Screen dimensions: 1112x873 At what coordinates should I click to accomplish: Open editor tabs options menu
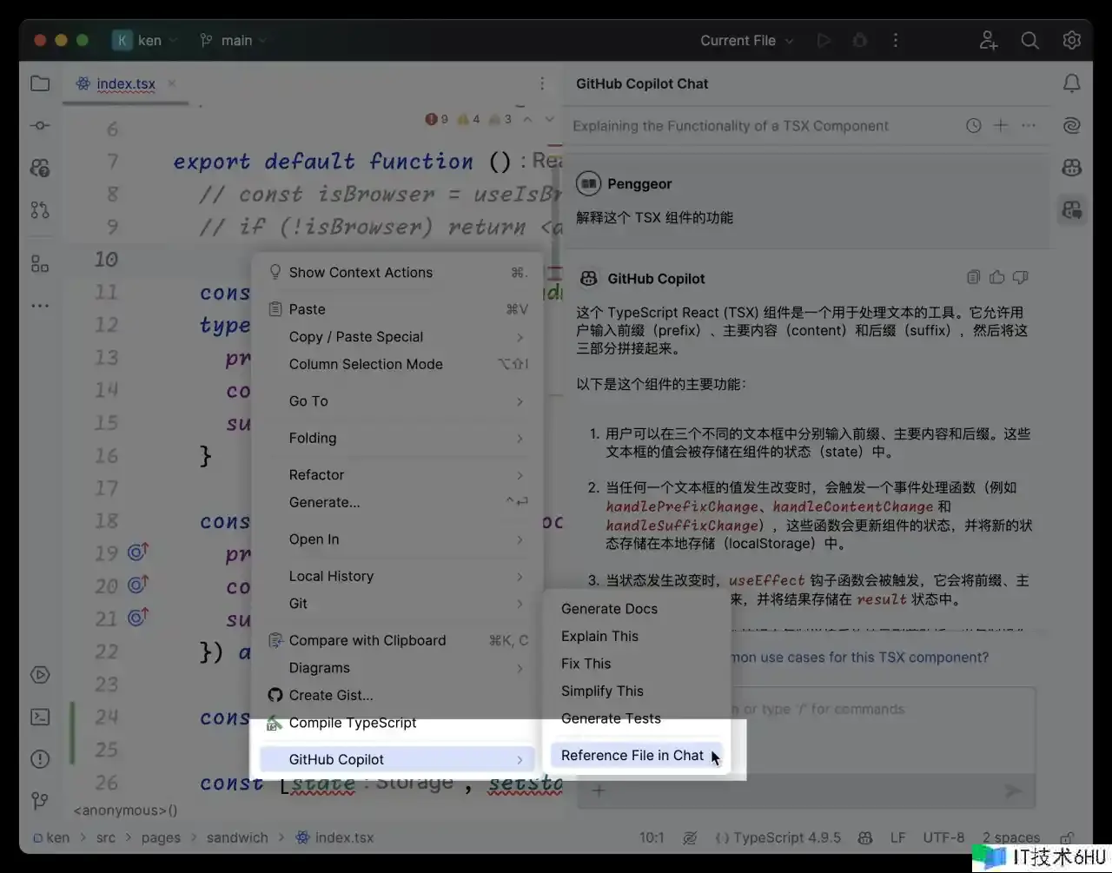click(x=542, y=83)
